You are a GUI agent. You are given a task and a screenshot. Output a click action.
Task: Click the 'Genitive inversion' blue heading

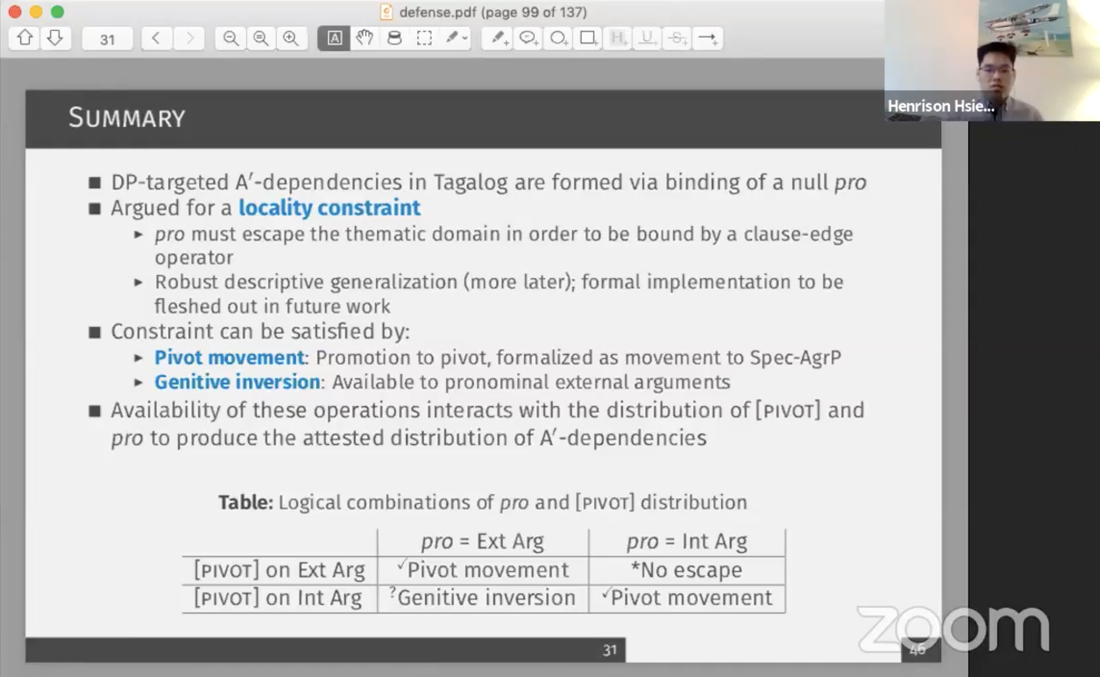tap(237, 382)
